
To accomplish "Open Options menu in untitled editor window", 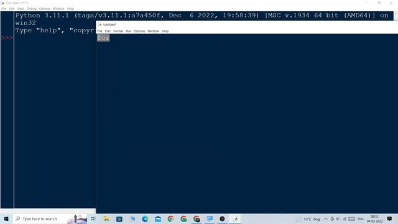I will [x=139, y=31].
